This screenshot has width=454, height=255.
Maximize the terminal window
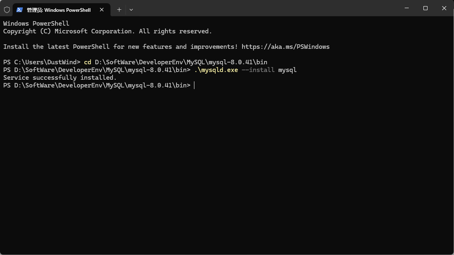point(425,8)
